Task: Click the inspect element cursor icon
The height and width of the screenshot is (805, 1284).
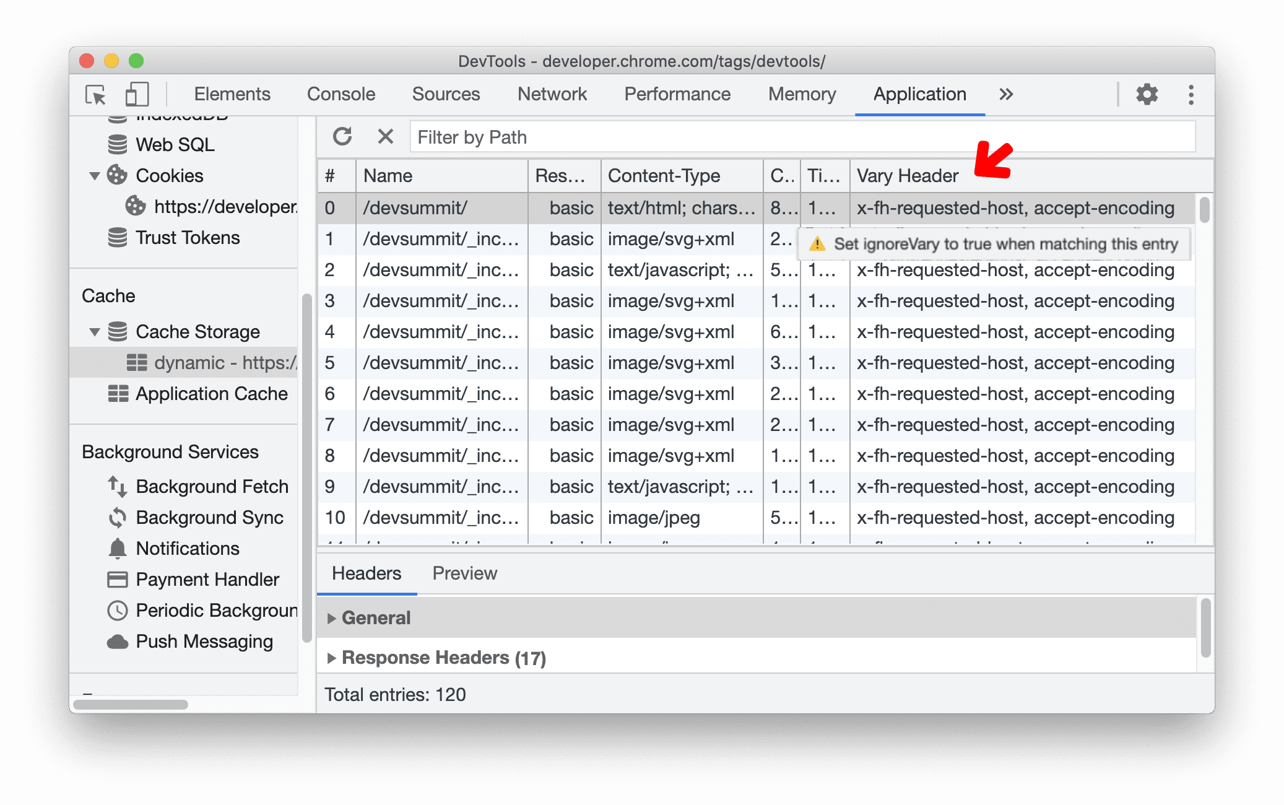Action: click(x=97, y=95)
